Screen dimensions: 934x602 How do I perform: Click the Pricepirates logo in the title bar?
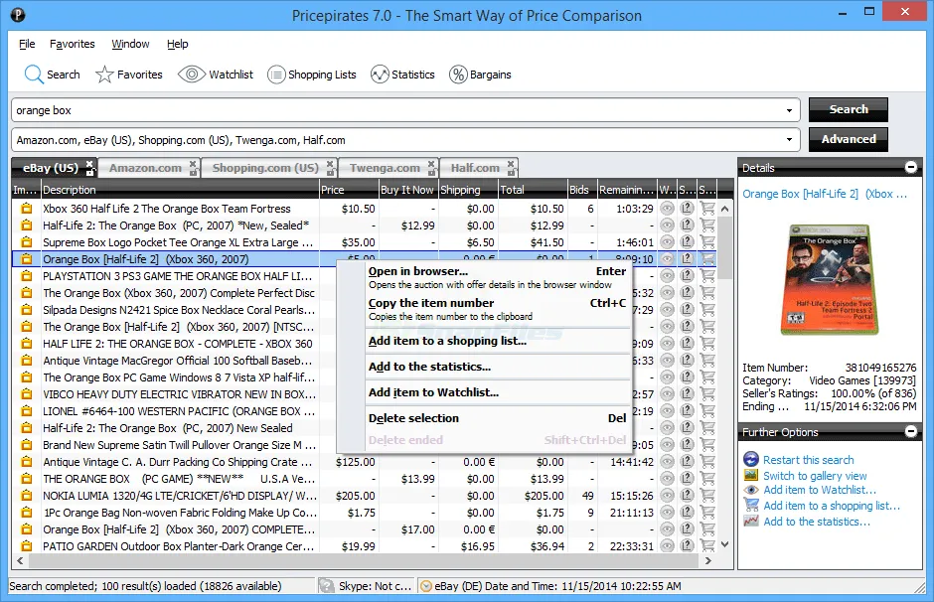click(x=17, y=14)
